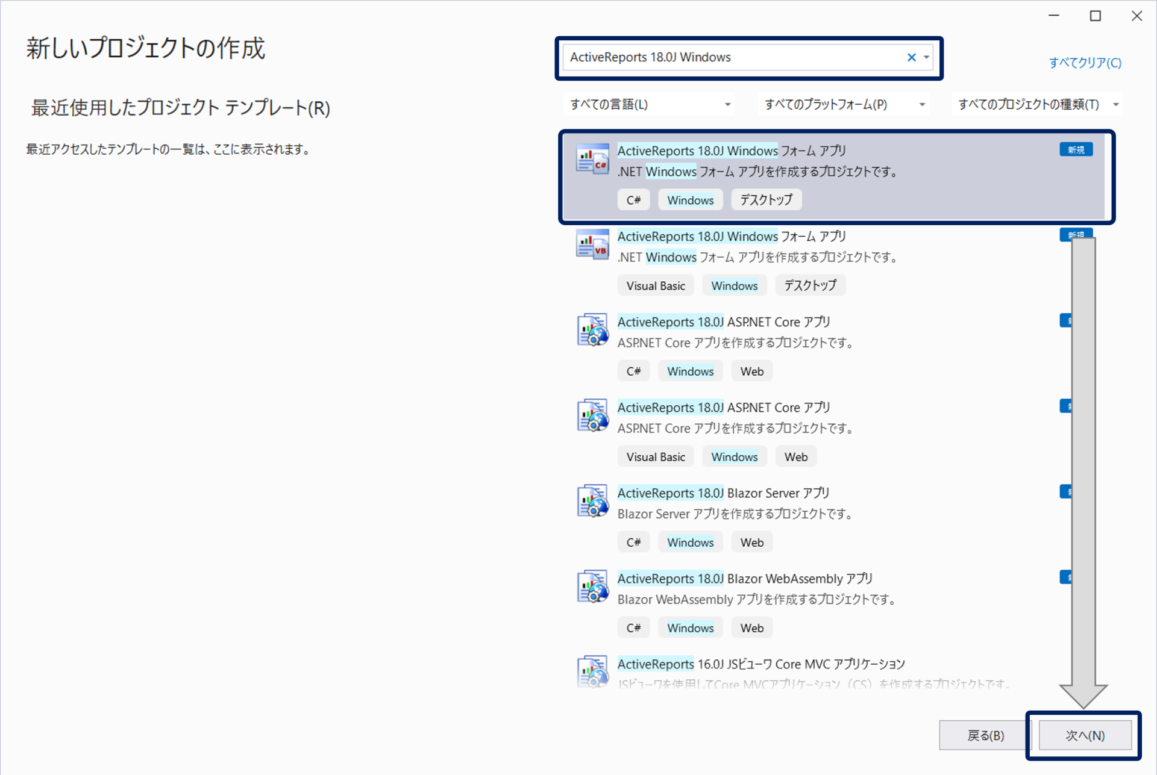Screen dimensions: 1157x775
Task: Click the 次へ(N) button
Action: [x=1085, y=735]
